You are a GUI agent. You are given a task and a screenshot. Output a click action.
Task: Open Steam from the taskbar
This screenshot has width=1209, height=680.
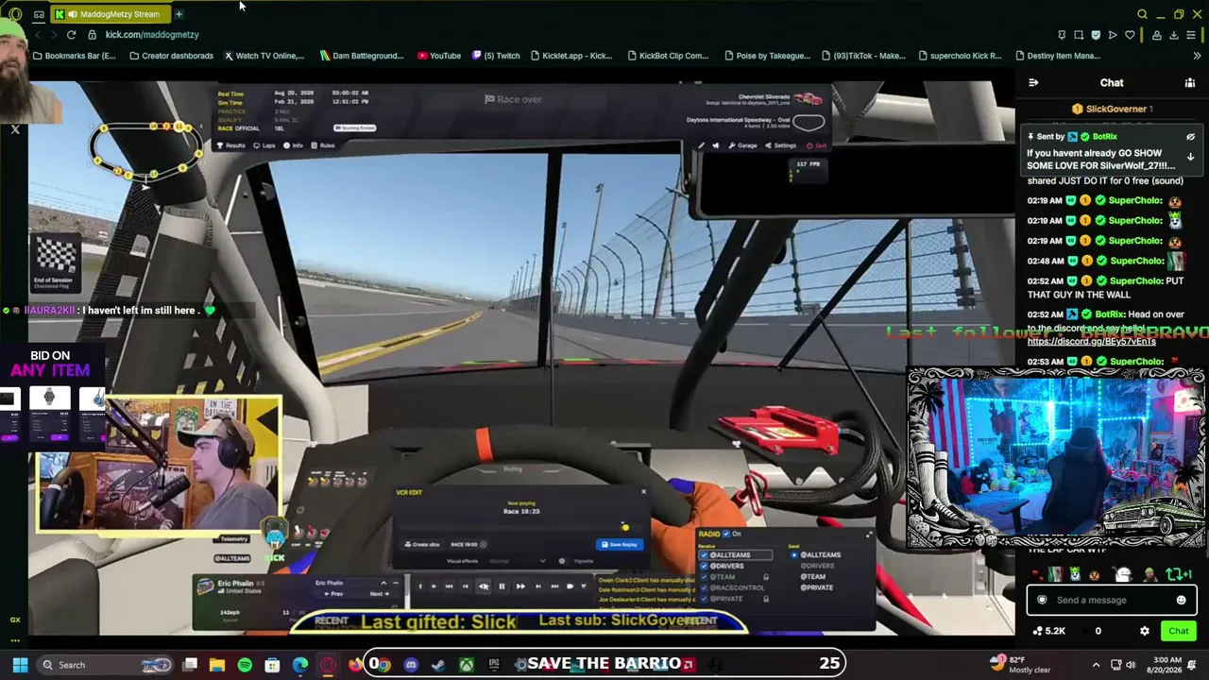438,665
